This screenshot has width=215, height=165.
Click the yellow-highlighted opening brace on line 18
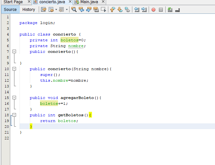tap(90, 115)
